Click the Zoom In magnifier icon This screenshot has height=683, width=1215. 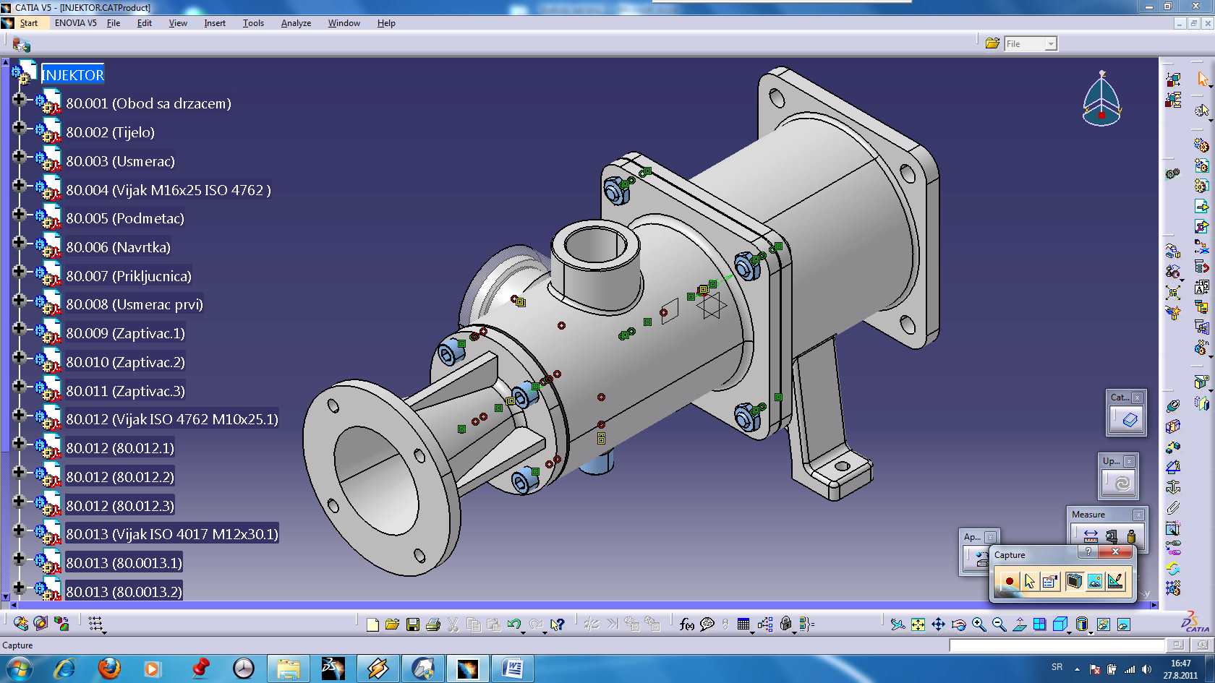click(979, 624)
